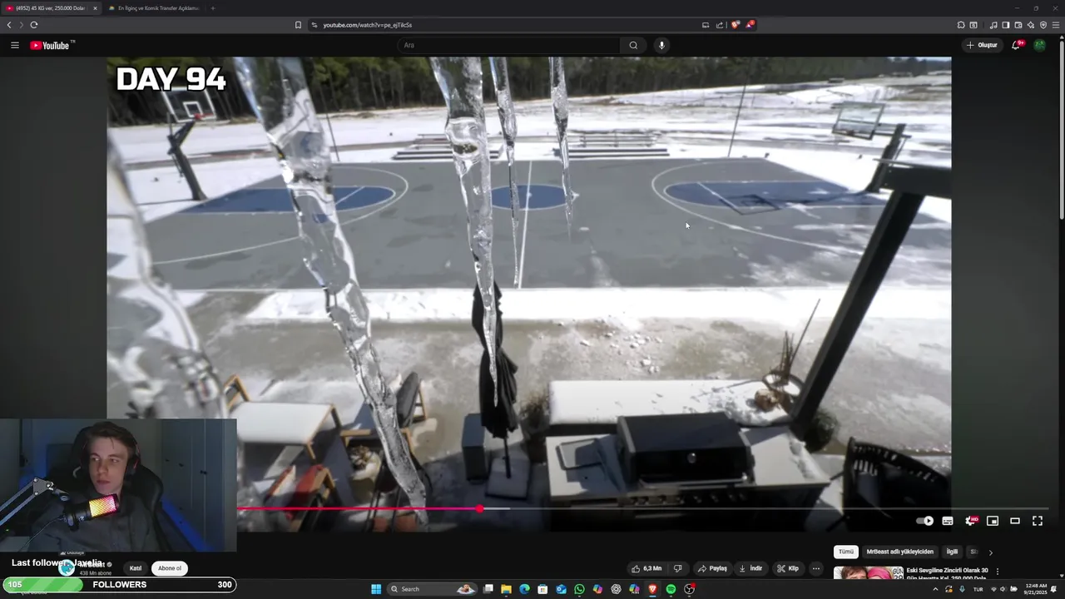Open media control music note icon
The image size is (1065, 599).
click(x=993, y=25)
